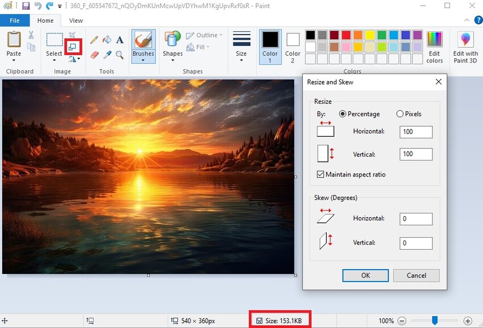
Task: Pick the orange color swatch
Action: pos(358,35)
